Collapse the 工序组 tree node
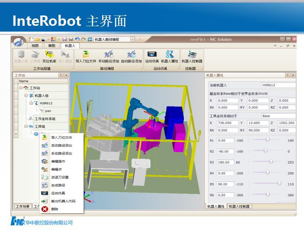Image resolution: width=304 pixels, height=233 pixels. (x=26, y=126)
